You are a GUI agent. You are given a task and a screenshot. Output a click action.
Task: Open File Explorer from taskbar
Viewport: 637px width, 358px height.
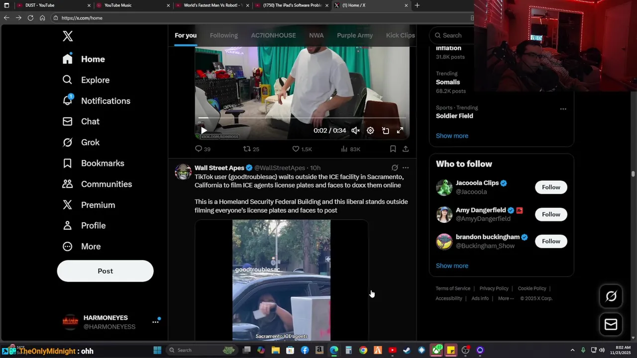276,350
